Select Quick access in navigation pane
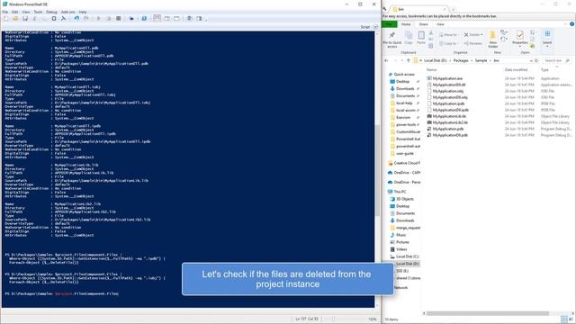Image resolution: width=576 pixels, height=324 pixels. pyautogui.click(x=404, y=74)
